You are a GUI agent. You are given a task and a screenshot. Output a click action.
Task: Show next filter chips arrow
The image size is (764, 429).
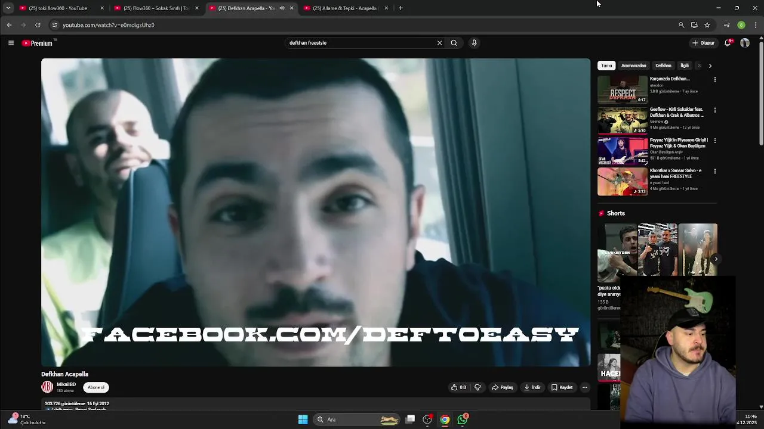tap(710, 66)
